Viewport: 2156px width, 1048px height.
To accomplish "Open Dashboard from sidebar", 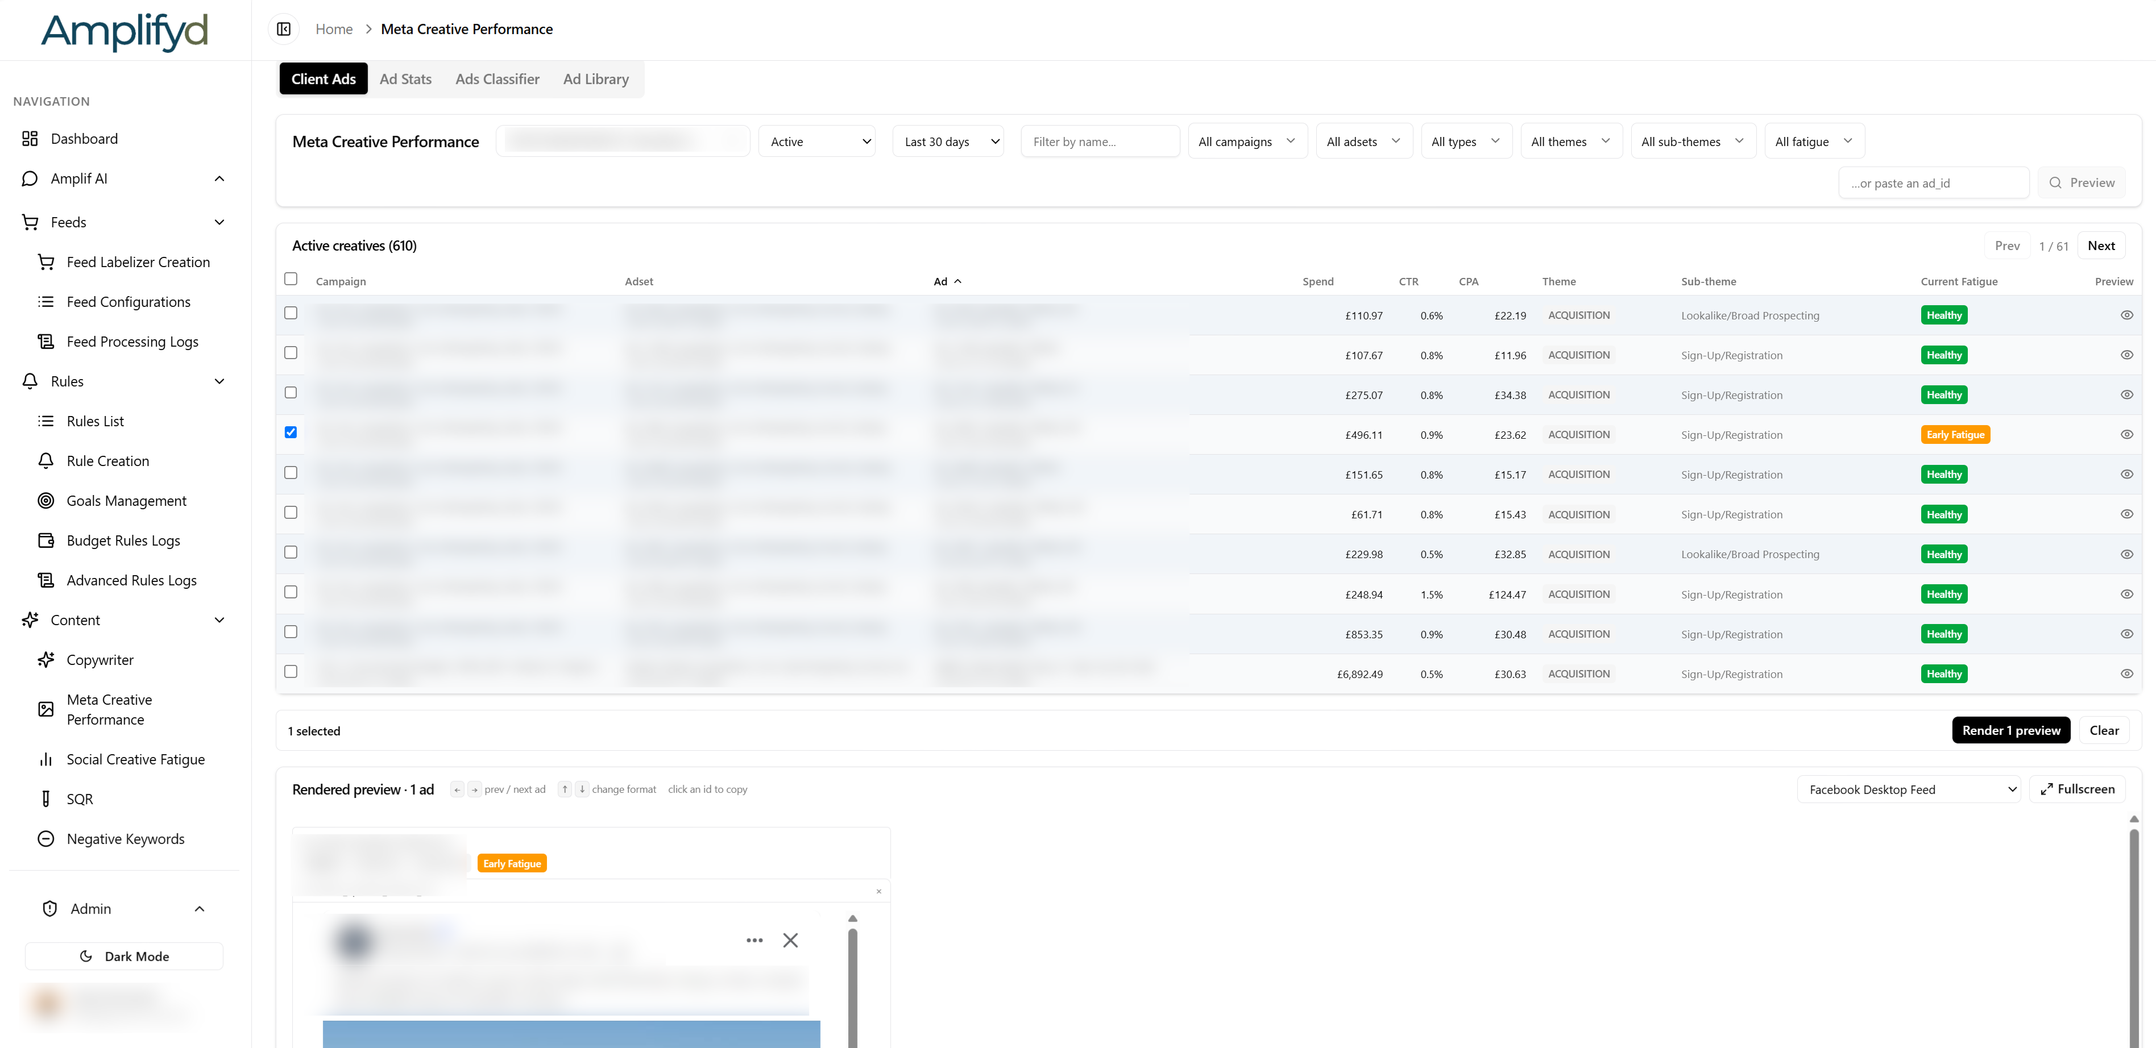I will point(84,139).
